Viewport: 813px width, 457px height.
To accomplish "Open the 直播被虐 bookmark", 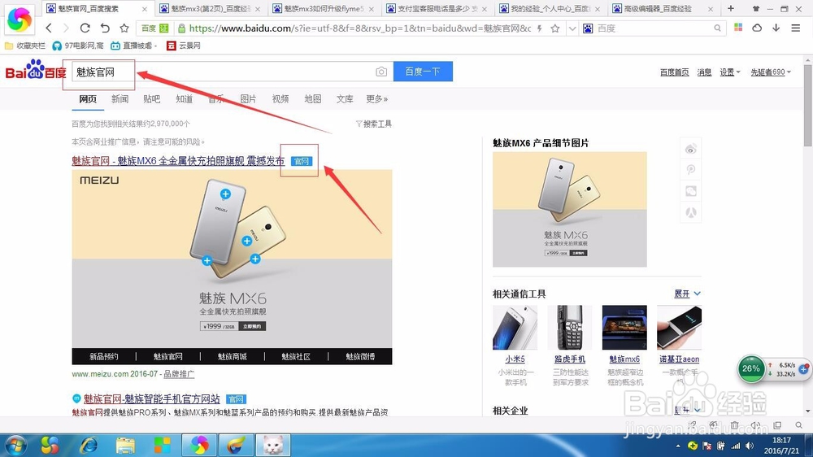I will click(x=134, y=46).
